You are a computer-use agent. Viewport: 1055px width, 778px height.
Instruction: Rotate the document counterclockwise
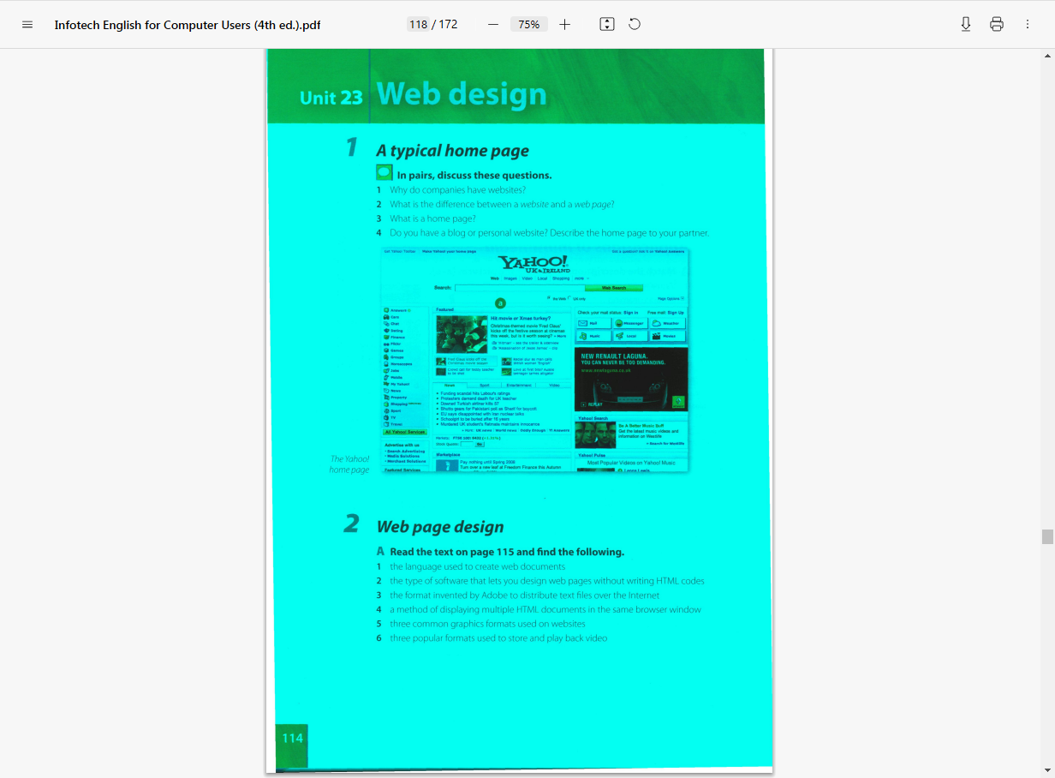click(x=635, y=25)
